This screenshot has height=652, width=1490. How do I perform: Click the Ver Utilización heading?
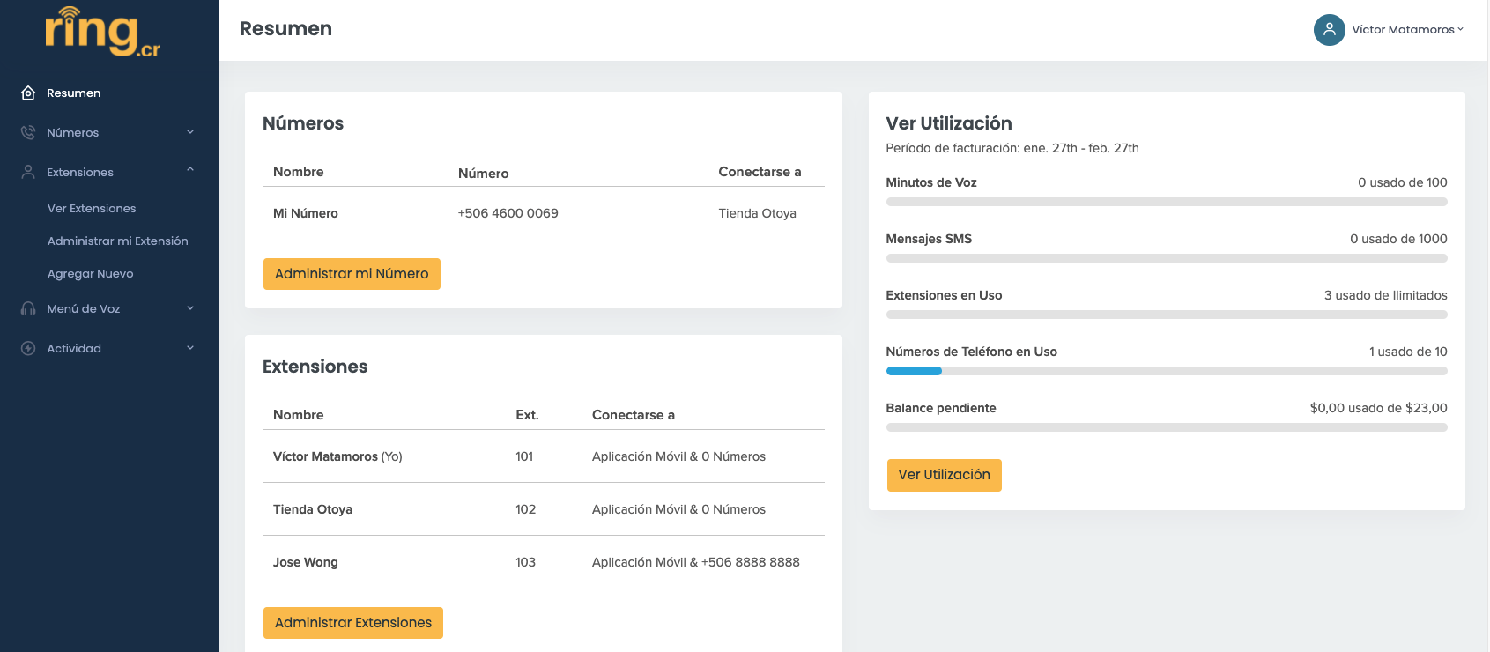[949, 123]
